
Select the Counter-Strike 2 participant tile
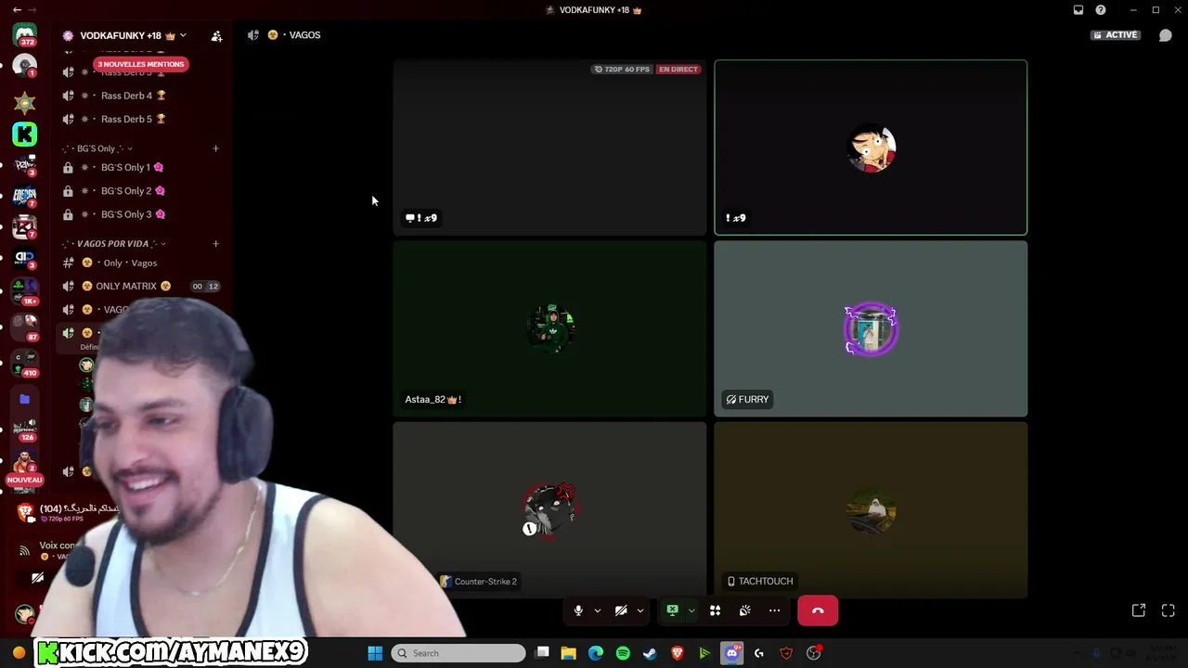click(x=549, y=510)
